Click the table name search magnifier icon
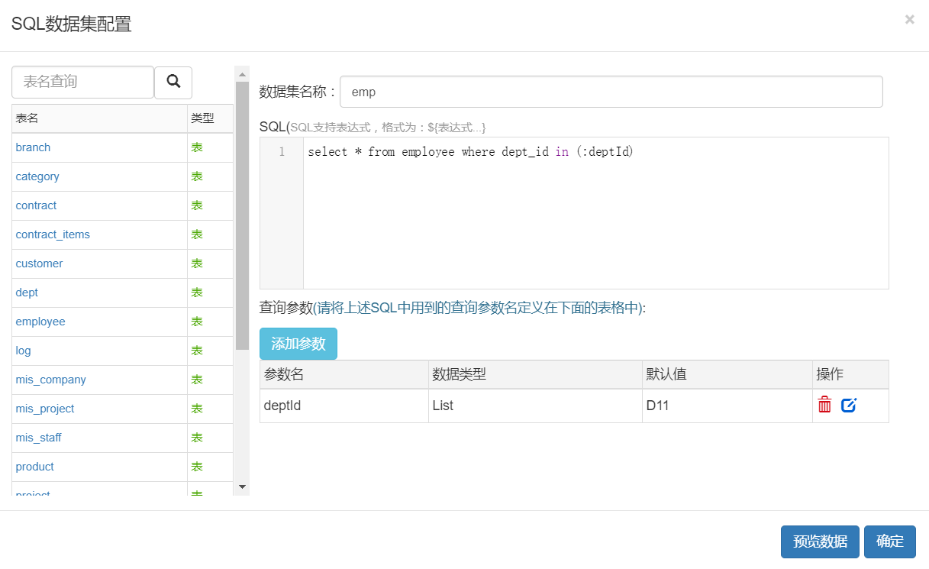The image size is (929, 569). [173, 82]
